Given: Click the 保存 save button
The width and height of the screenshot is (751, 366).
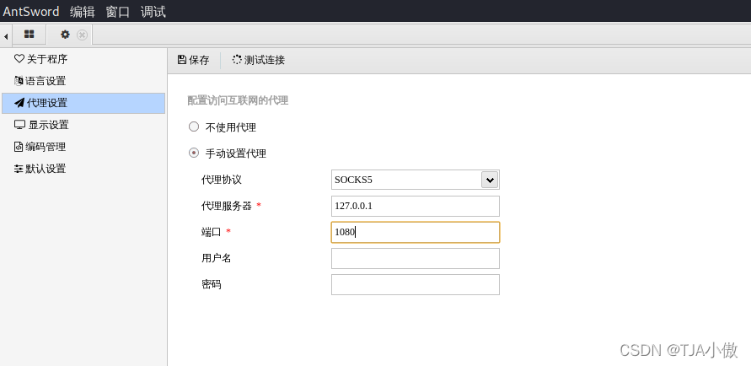Looking at the screenshot, I should (194, 60).
